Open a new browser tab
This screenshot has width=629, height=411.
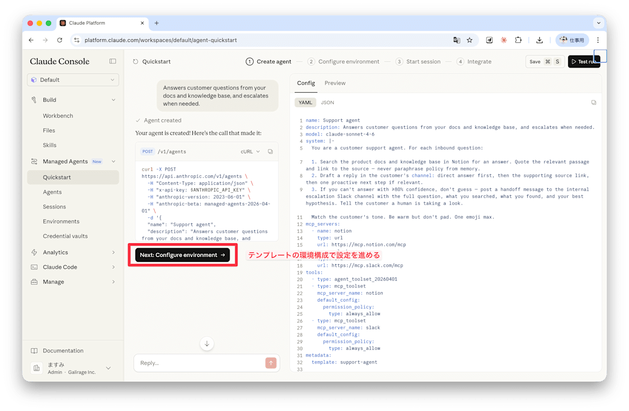click(x=156, y=23)
